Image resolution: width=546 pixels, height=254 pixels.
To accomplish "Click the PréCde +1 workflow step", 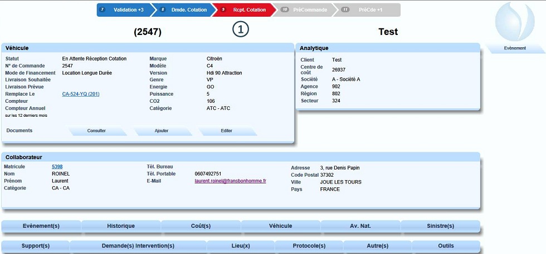I will tap(367, 10).
